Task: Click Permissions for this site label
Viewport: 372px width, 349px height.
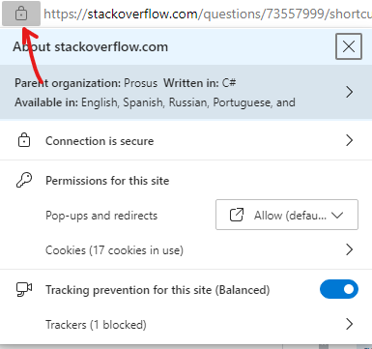Action: [107, 181]
